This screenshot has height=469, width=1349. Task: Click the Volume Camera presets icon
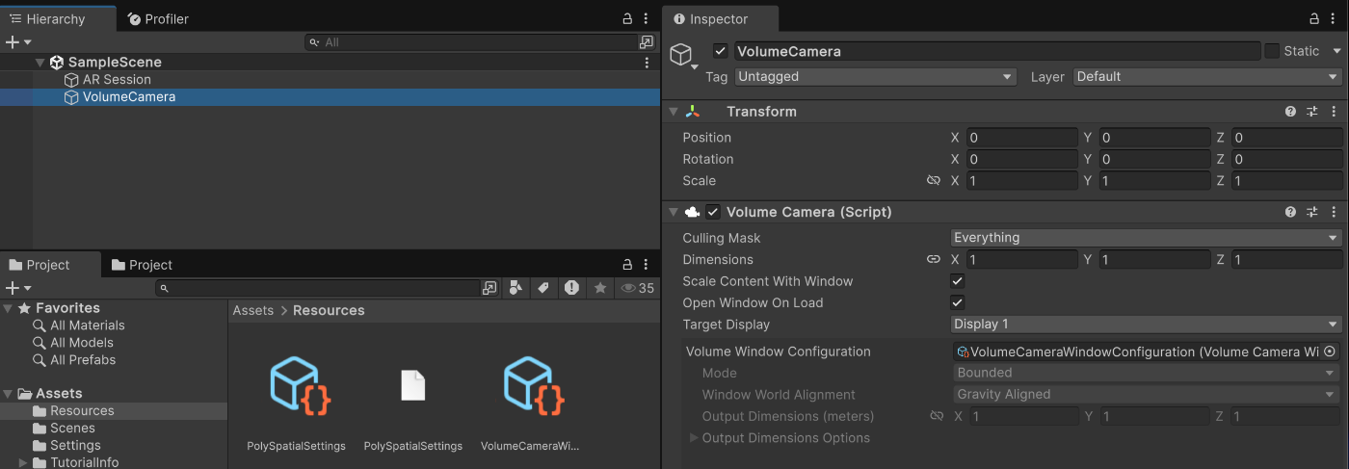click(x=1311, y=212)
